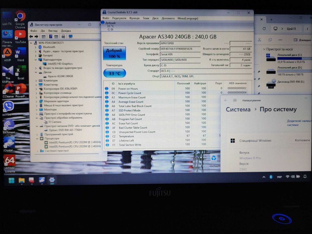The height and width of the screenshot is (234, 312).
Task: Open the CCleaner desktop icon
Action: (8, 91)
